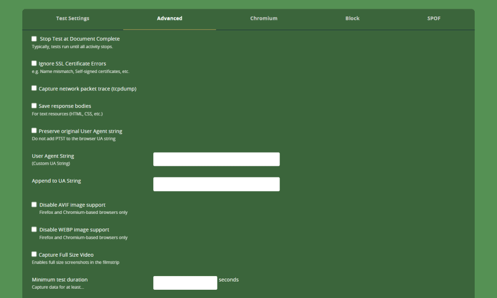Click the 'Minimum test duration' label
This screenshot has width=497, height=298.
(x=60, y=280)
